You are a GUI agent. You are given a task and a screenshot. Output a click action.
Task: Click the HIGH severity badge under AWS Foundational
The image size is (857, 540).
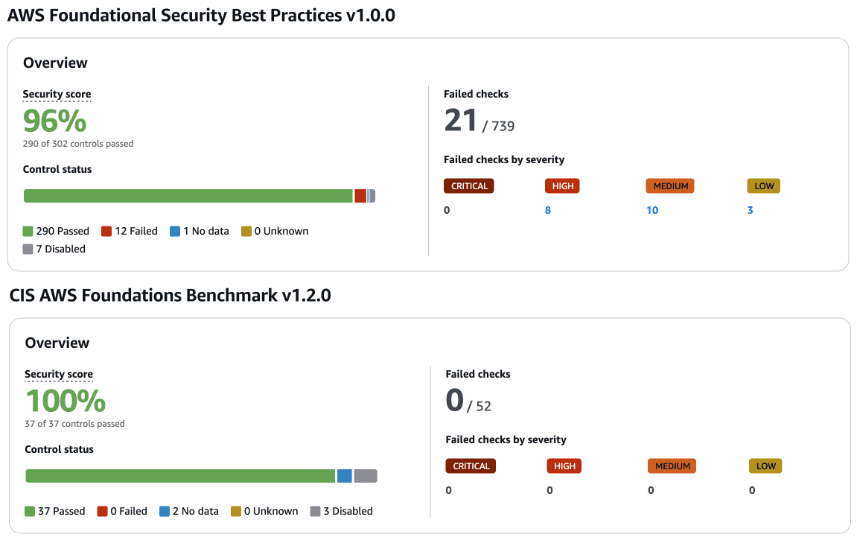tap(562, 185)
